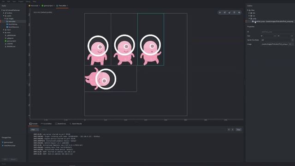Screen dimensions: 295x166
Task: Collapse the assets folder in Assets tree
Action: [x=3, y=16]
